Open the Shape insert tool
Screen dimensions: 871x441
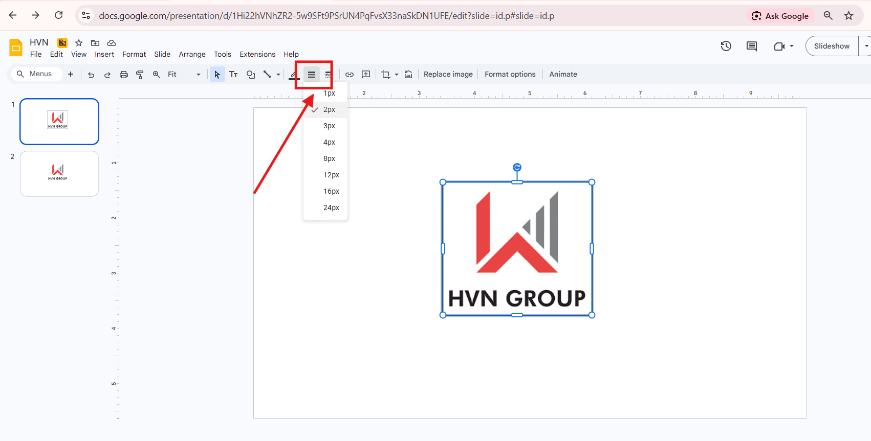[x=251, y=75]
